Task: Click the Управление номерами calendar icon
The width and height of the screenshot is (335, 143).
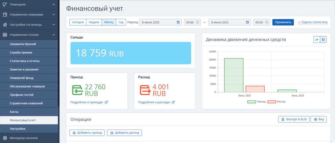Action: (x=5, y=15)
